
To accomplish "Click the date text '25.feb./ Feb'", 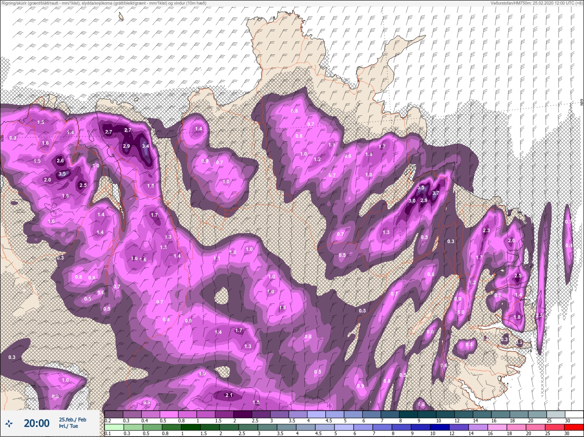I will click(73, 419).
